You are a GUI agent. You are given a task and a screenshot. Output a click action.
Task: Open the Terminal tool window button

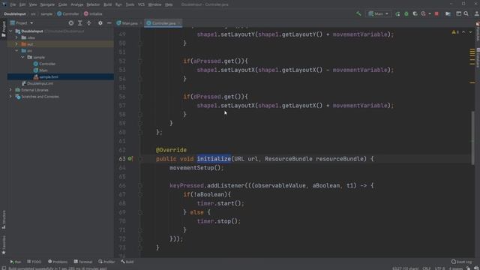[83, 262]
